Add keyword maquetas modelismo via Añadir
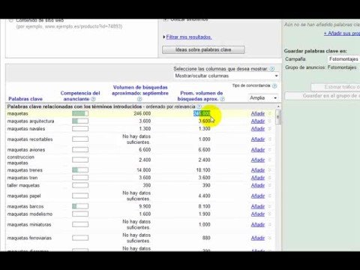 pyautogui.click(x=258, y=214)
